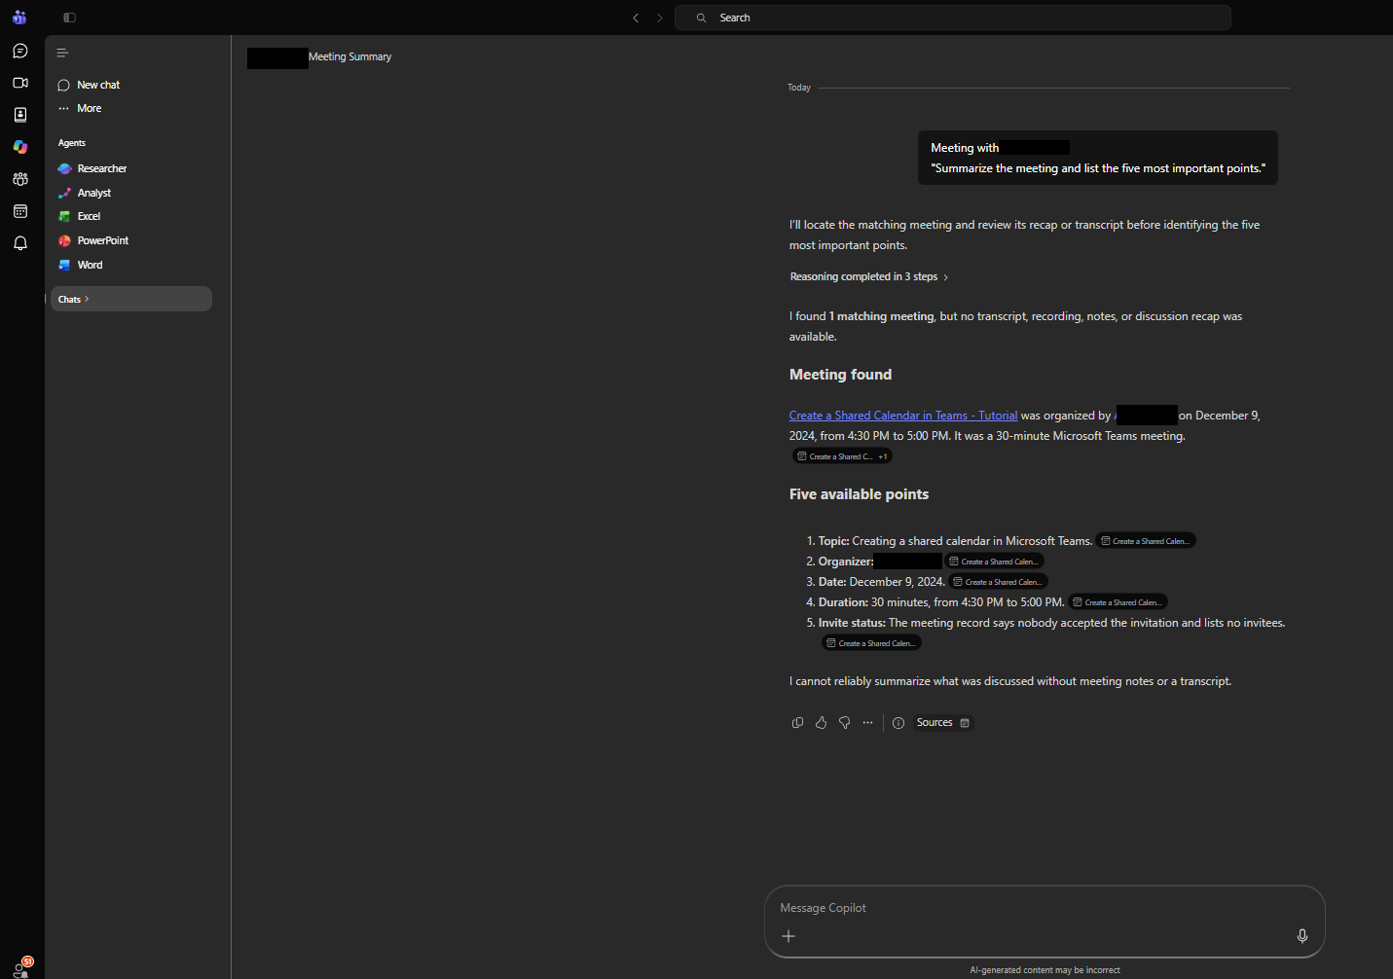The image size is (1393, 979).
Task: Open the Excel agent
Action: point(79,216)
